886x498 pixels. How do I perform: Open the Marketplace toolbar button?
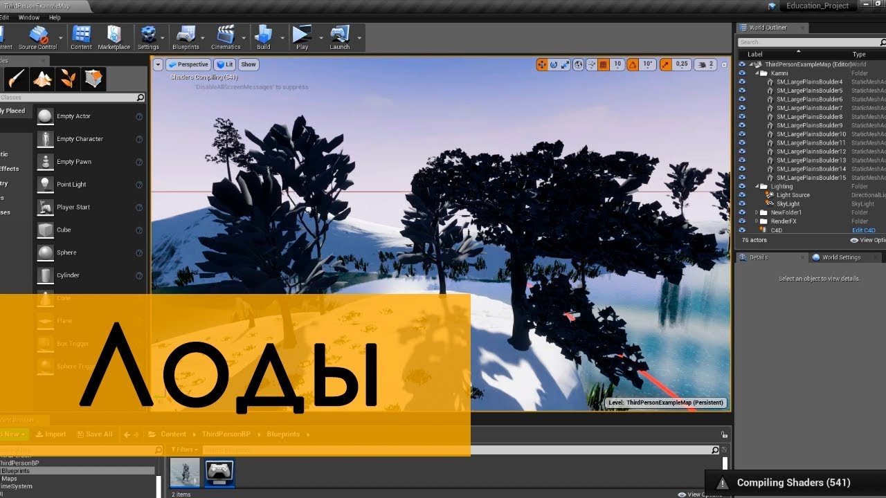tap(114, 37)
